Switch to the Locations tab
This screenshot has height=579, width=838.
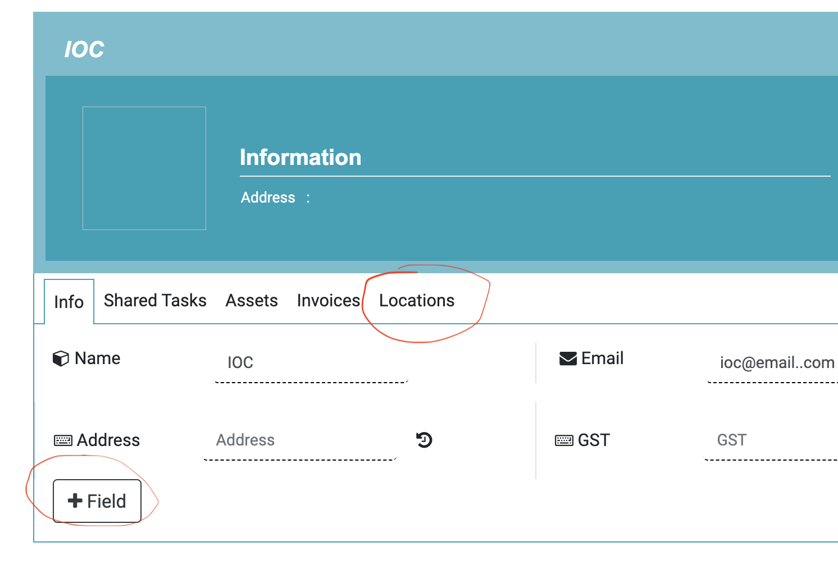pos(417,301)
